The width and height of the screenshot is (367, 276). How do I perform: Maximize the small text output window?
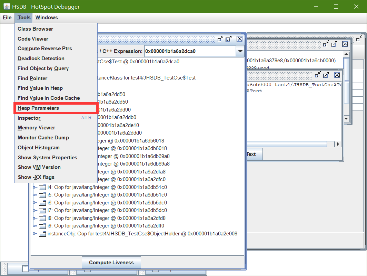(326, 75)
